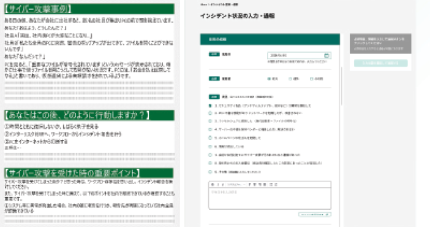This screenshot has height=227, width=430.
Task: Check checklist item number 8
Action: pyautogui.click(x=210, y=163)
